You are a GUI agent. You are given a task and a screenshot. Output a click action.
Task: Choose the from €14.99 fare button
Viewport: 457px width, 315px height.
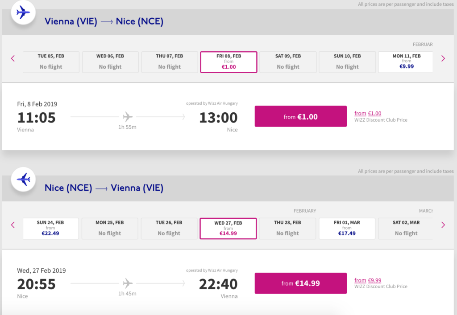[300, 283]
